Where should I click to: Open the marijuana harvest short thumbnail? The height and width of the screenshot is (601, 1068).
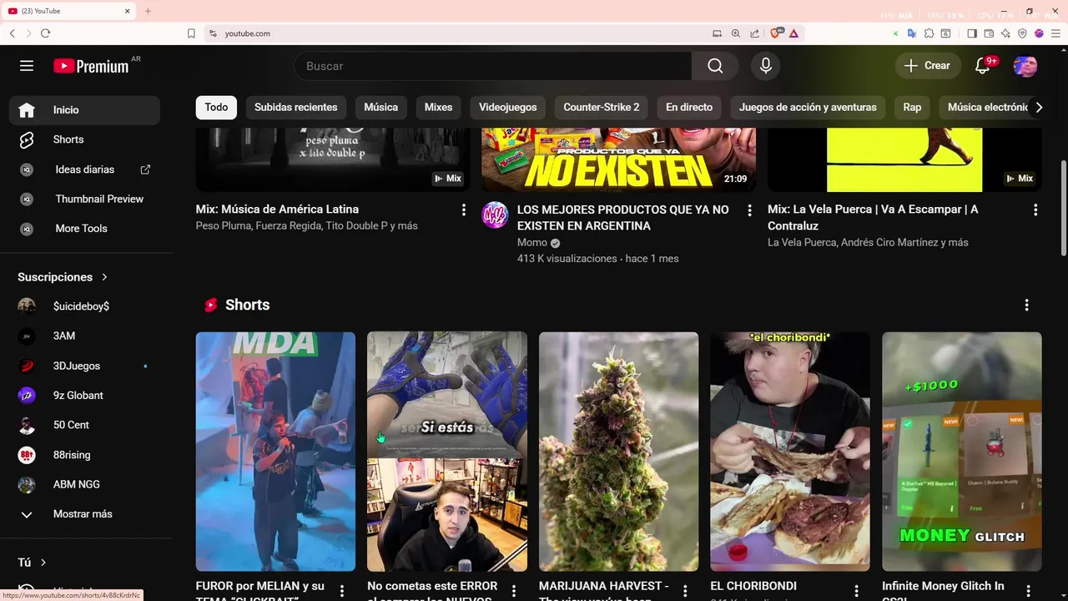coord(618,452)
